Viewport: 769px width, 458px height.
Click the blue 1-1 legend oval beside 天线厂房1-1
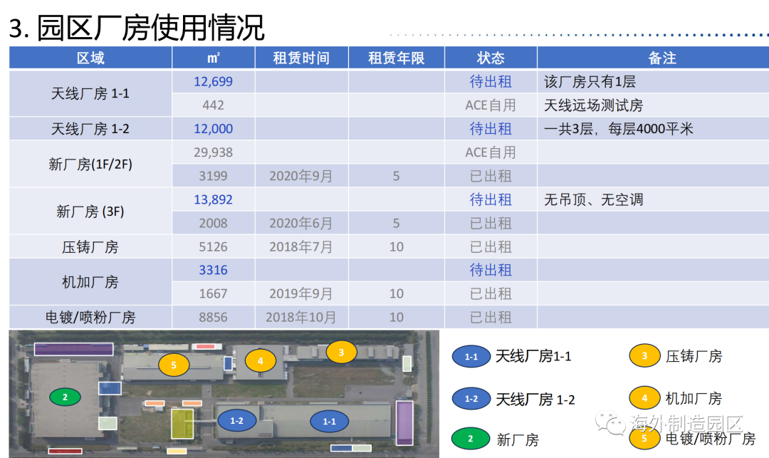point(471,356)
